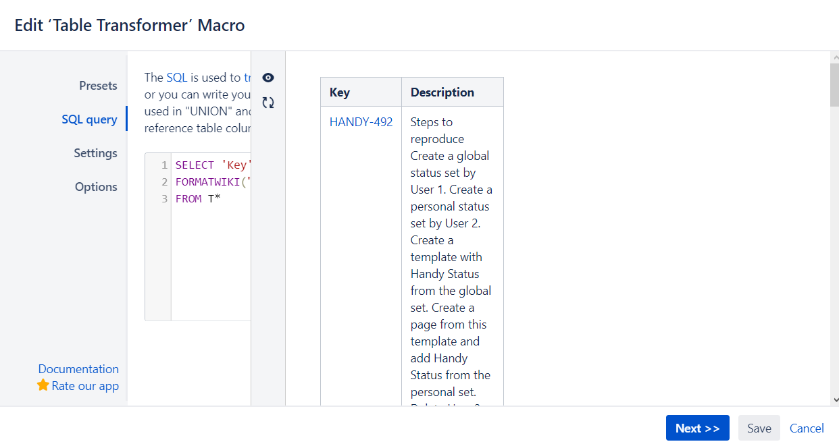The image size is (839, 446).
Task: Click the Rate our app link
Action: (x=84, y=385)
